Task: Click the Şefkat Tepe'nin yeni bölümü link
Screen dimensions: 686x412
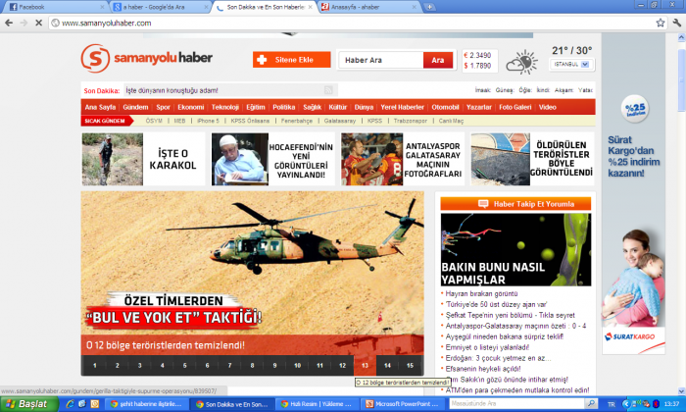Action: coord(511,315)
